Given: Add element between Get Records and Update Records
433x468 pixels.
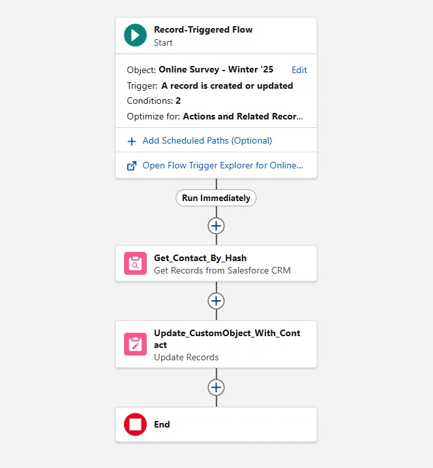Looking at the screenshot, I should pyautogui.click(x=216, y=301).
